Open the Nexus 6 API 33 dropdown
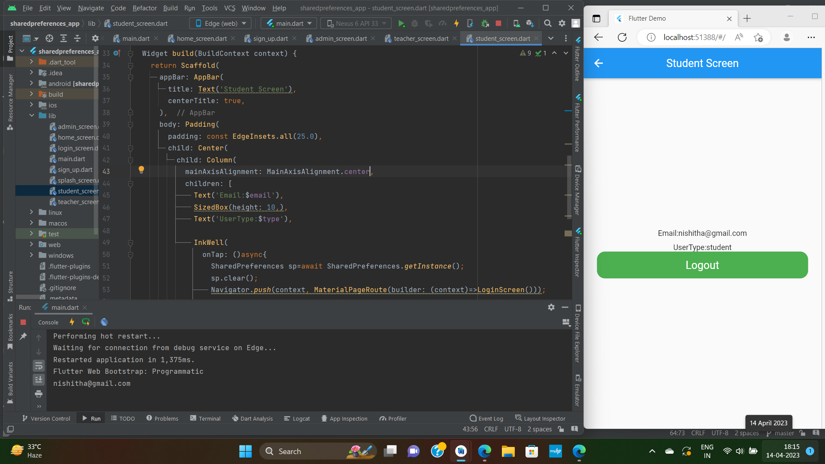This screenshot has height=464, width=825. point(355,23)
